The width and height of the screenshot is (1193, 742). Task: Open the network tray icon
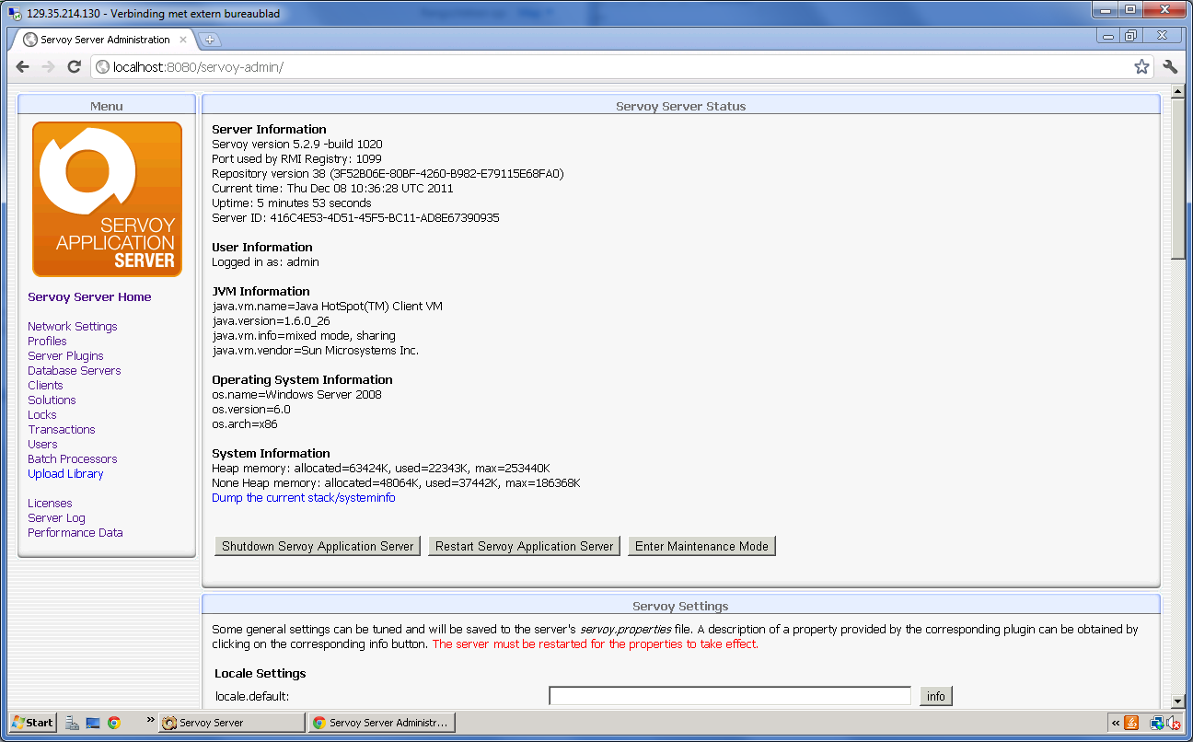pos(1156,723)
